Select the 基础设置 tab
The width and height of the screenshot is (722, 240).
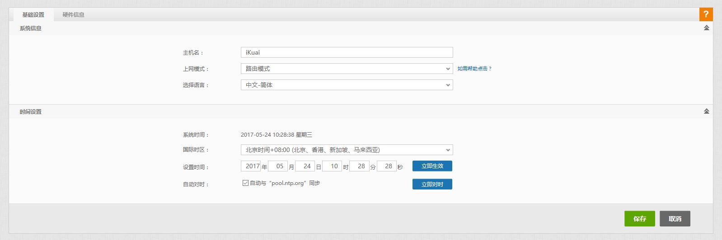pos(33,15)
